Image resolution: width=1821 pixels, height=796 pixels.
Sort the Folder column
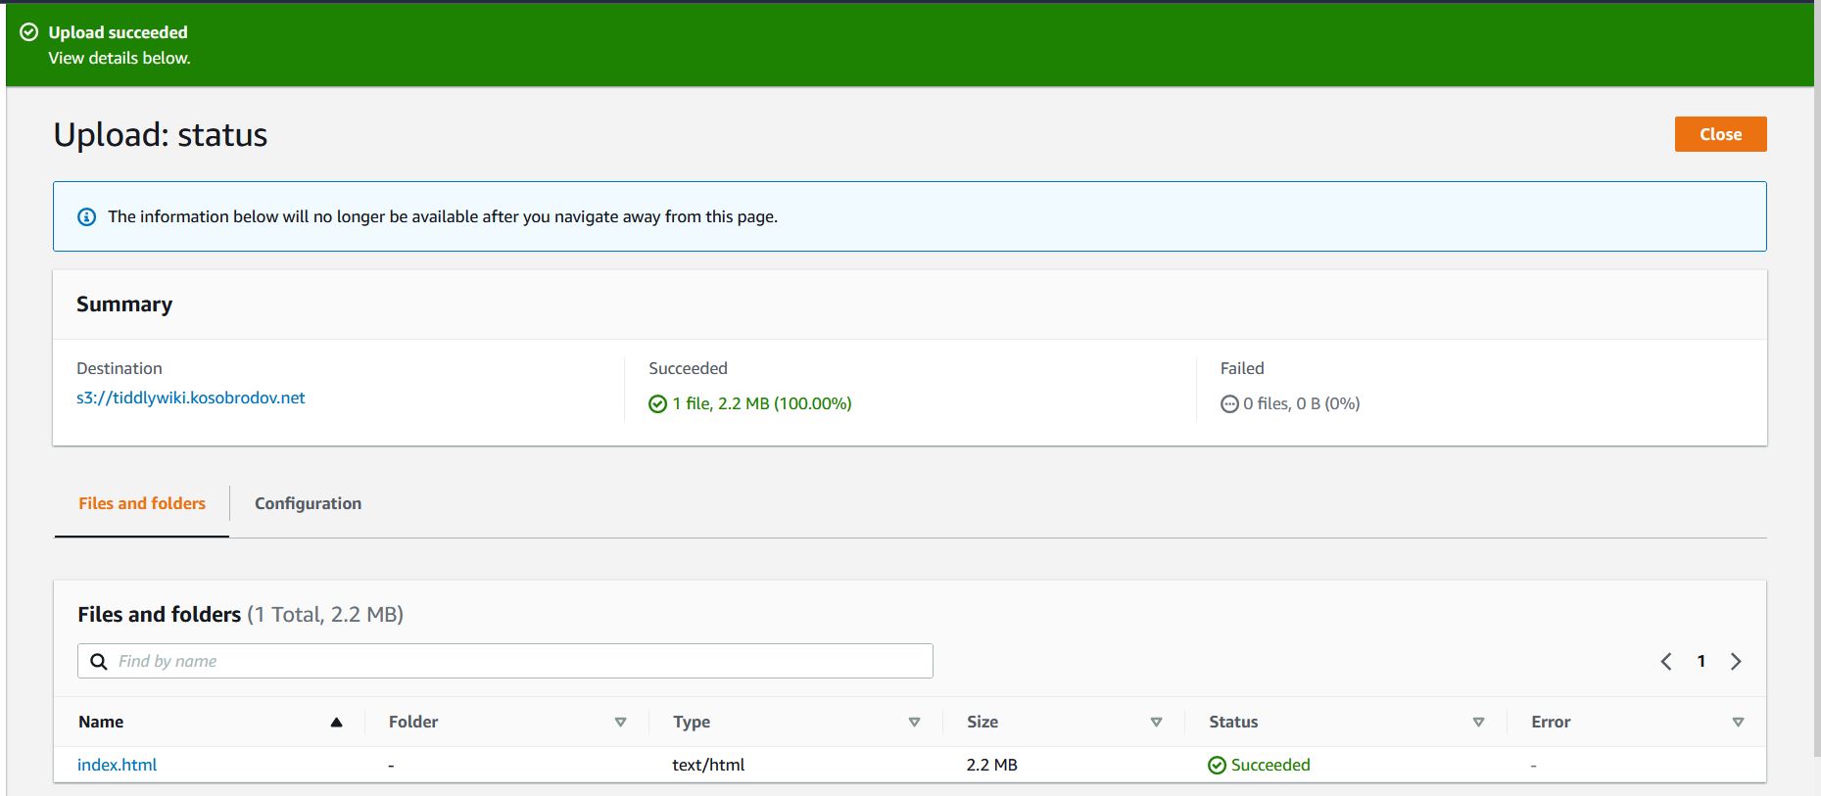coord(620,723)
